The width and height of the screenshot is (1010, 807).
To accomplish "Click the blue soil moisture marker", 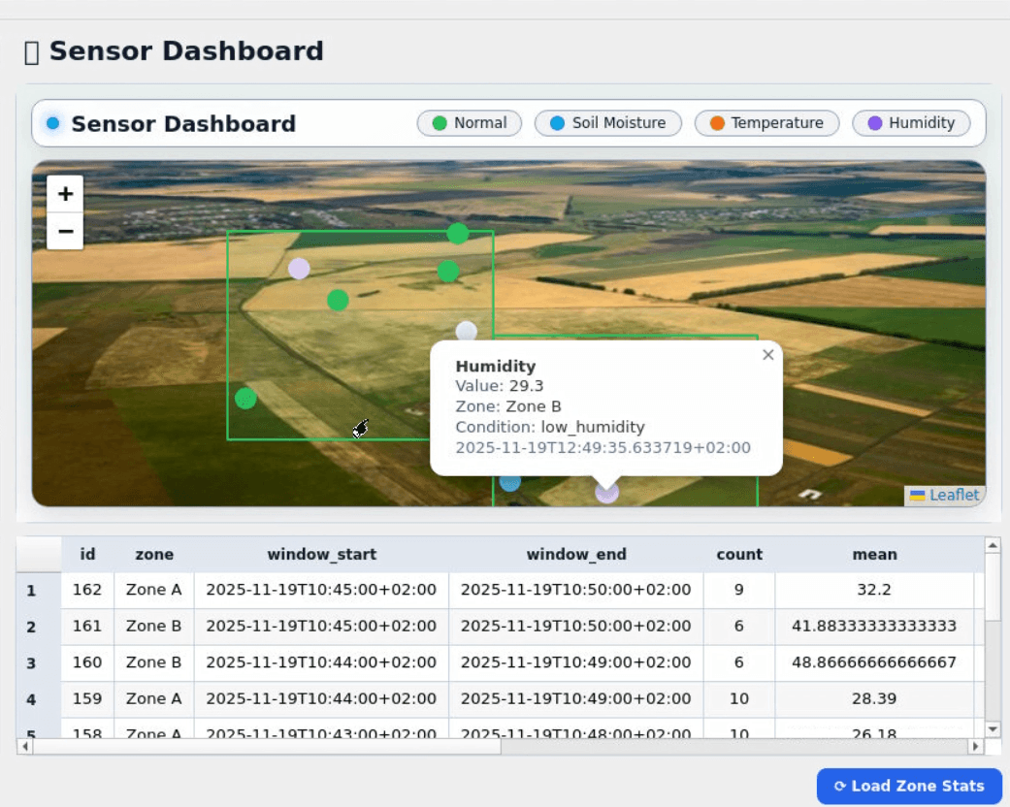I will (509, 482).
